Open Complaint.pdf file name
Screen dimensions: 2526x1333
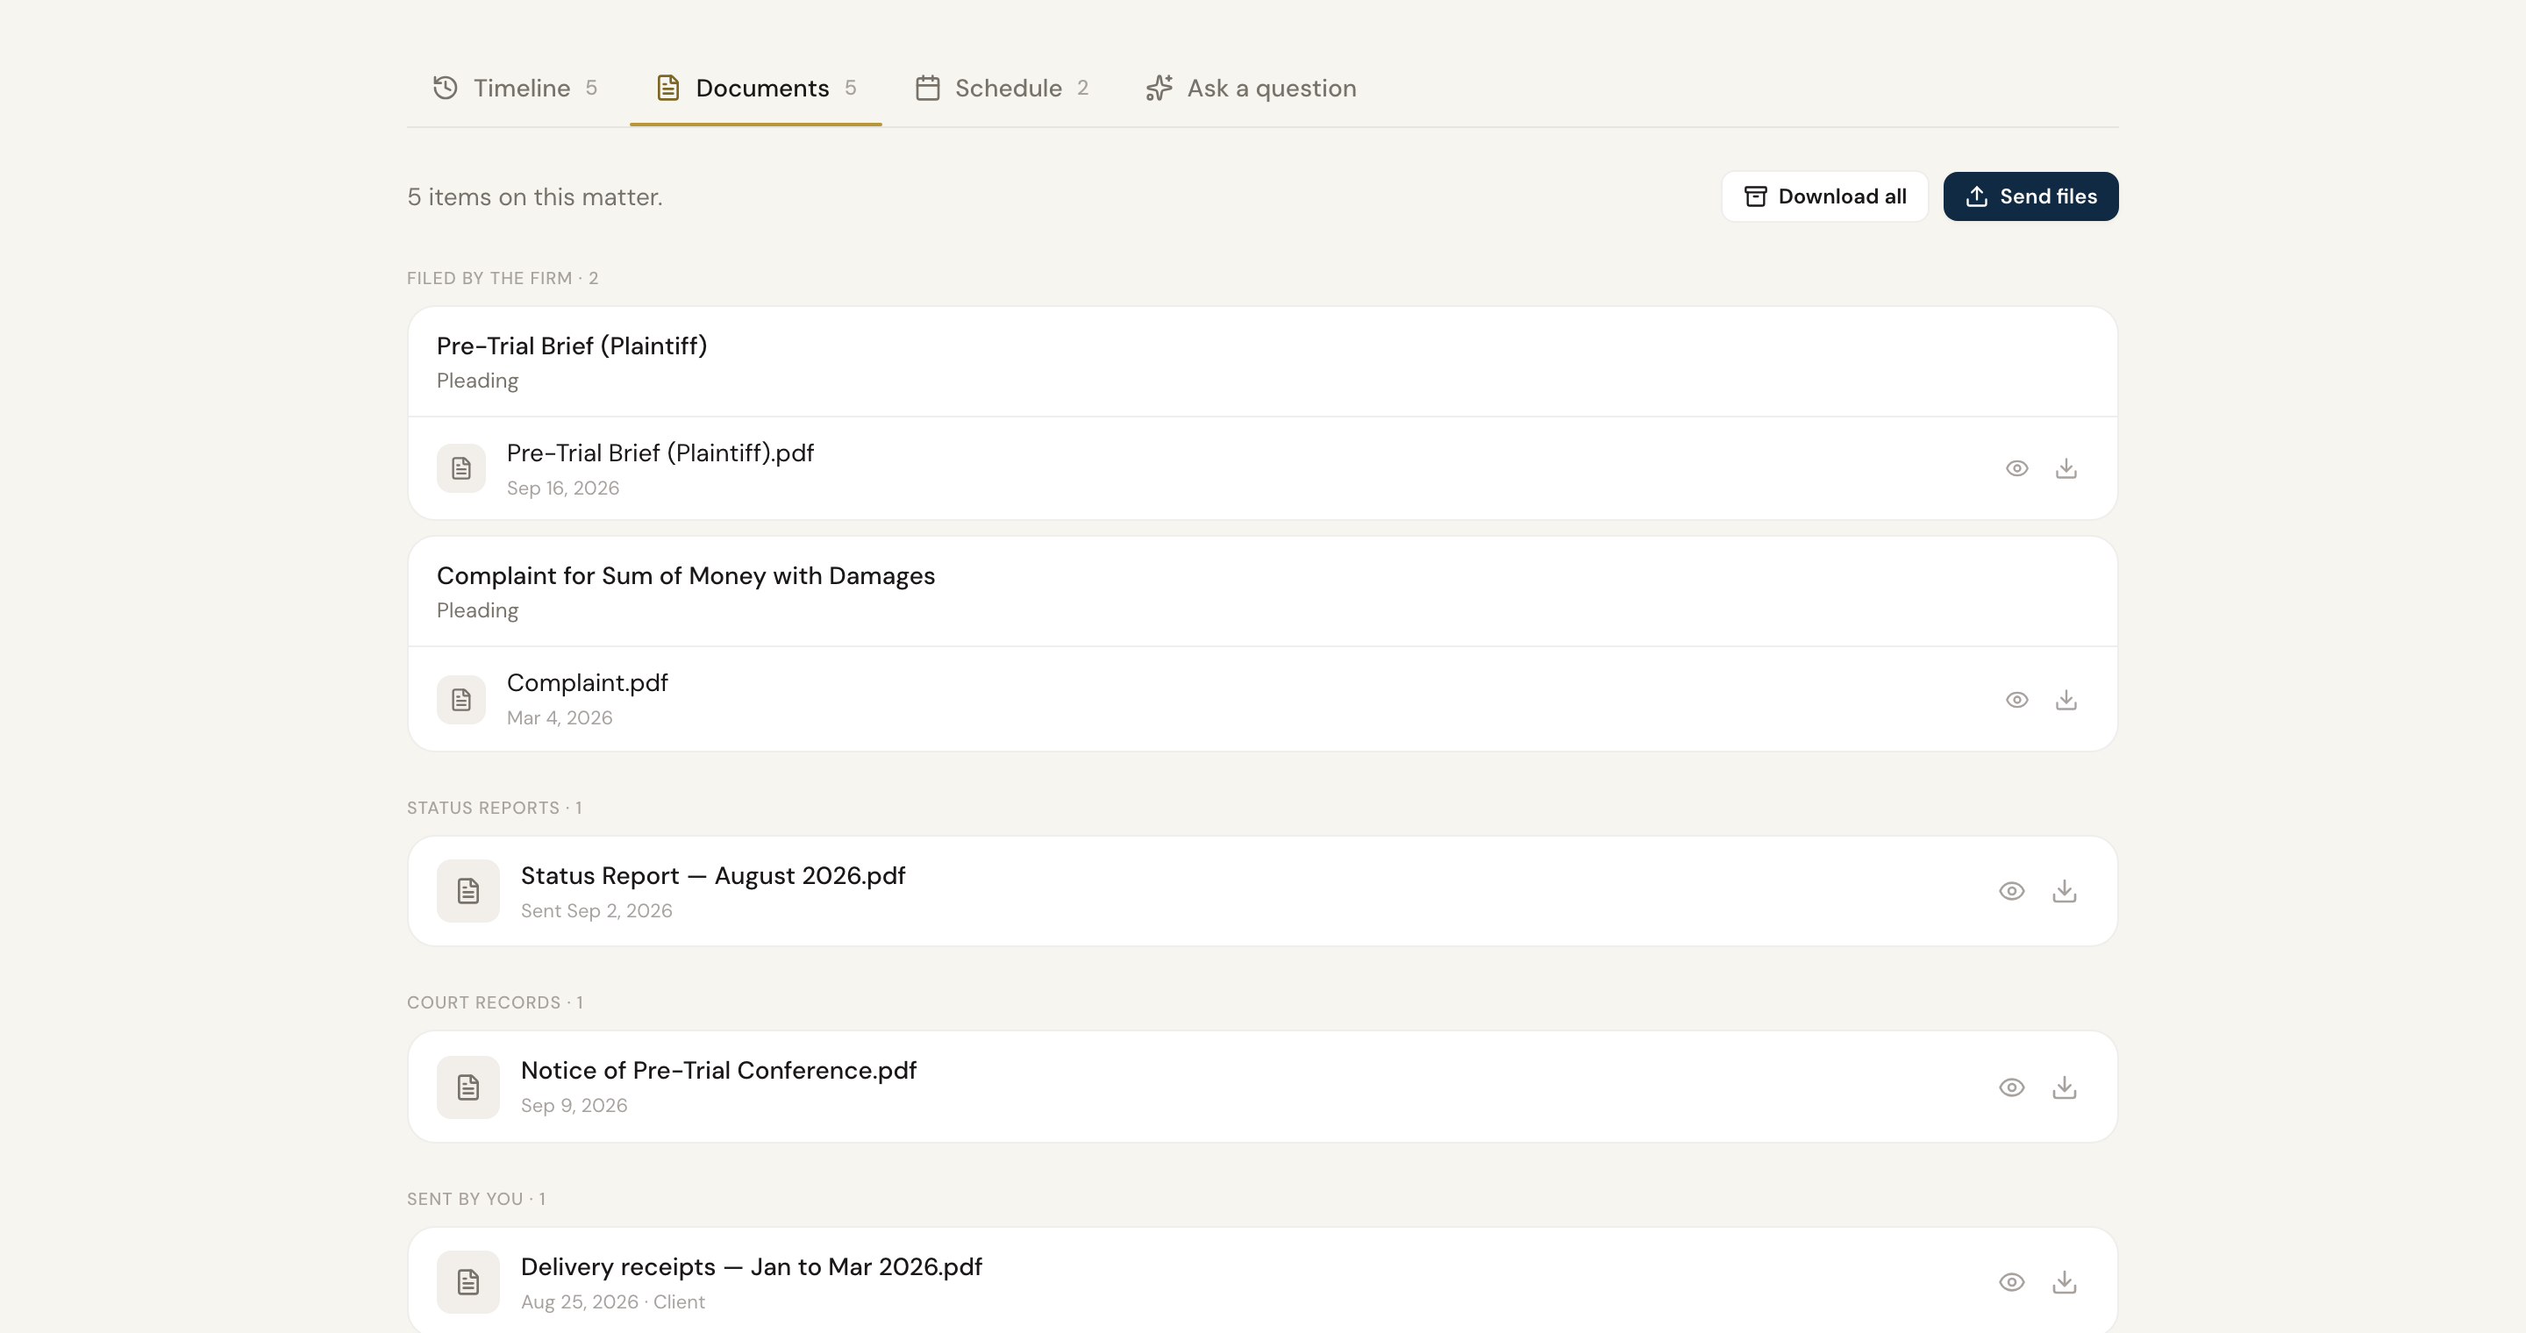click(x=588, y=682)
